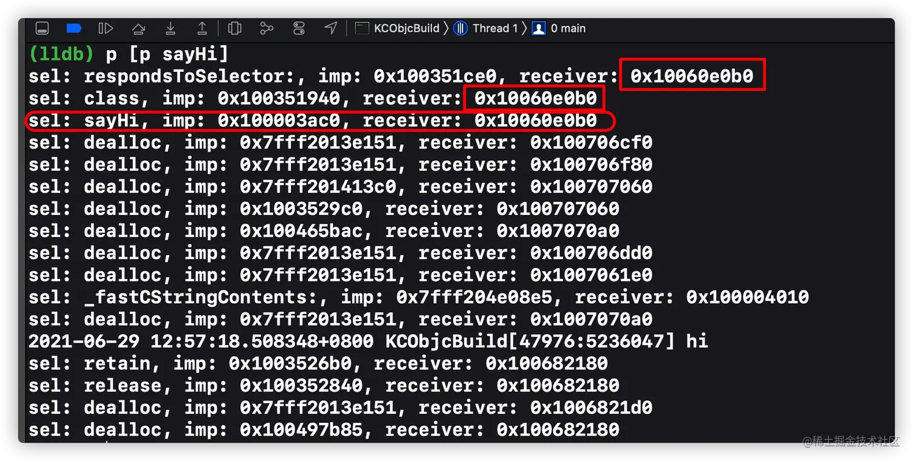The image size is (913, 461).
Task: Step into the function
Action: [171, 28]
